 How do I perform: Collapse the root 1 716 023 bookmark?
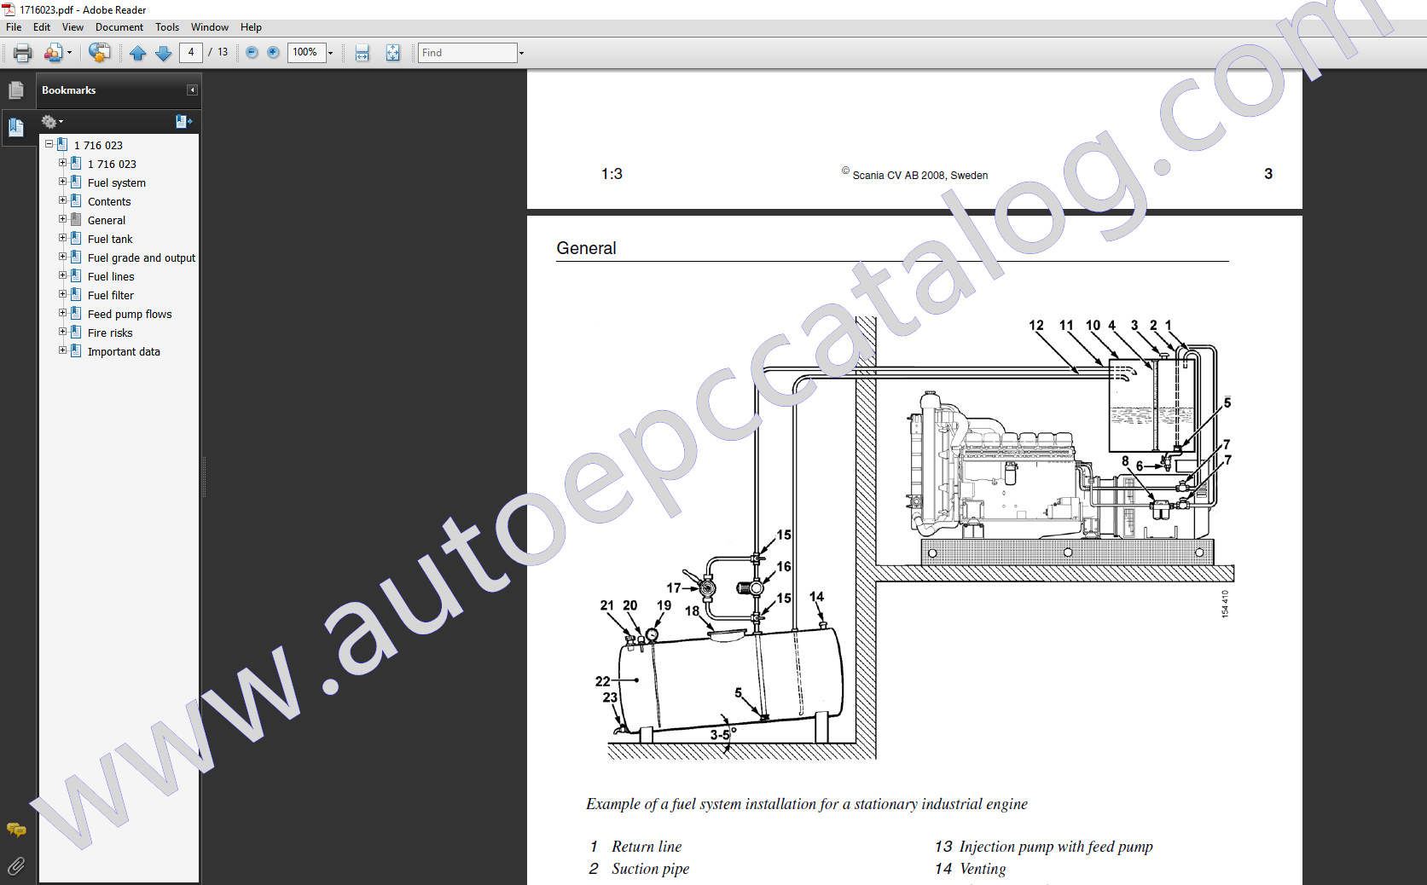click(49, 144)
